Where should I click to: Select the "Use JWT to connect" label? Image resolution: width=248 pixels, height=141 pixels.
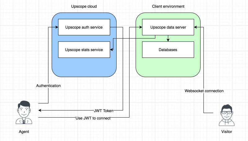[93, 118]
